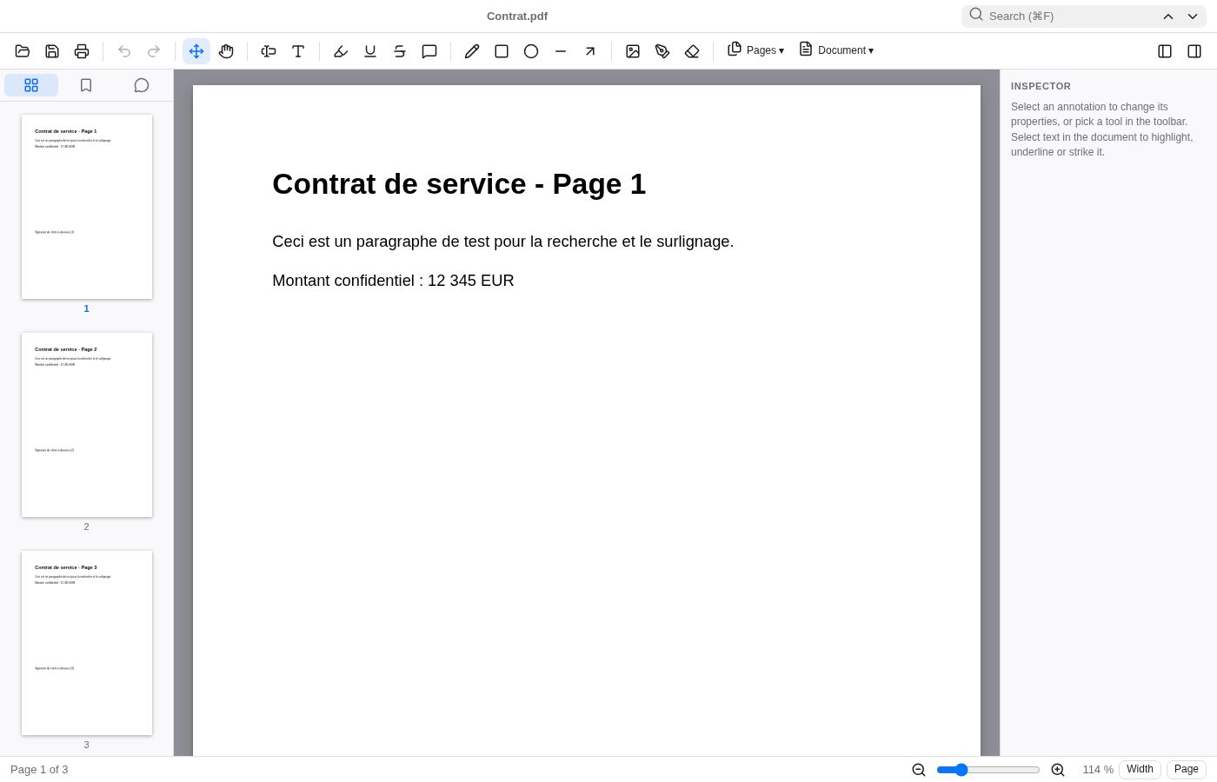Viewport: 1217px width, 782px height.
Task: Insert an image annotation
Action: point(633,51)
